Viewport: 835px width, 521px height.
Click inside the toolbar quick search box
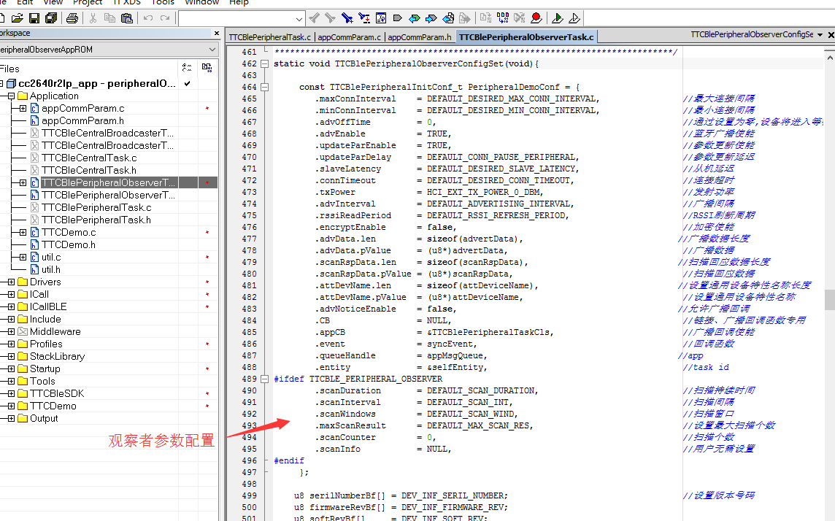pos(236,19)
